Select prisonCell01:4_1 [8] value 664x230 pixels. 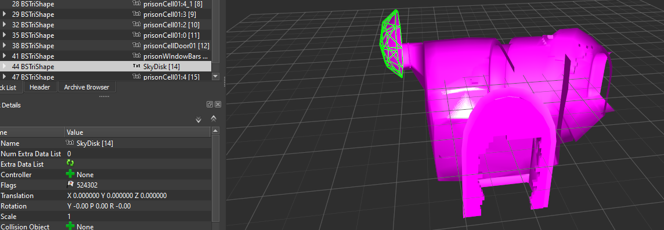point(173,4)
